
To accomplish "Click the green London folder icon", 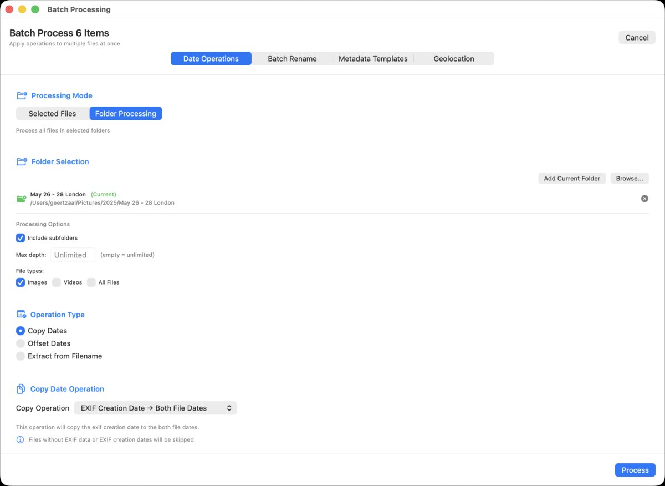I will coord(22,199).
